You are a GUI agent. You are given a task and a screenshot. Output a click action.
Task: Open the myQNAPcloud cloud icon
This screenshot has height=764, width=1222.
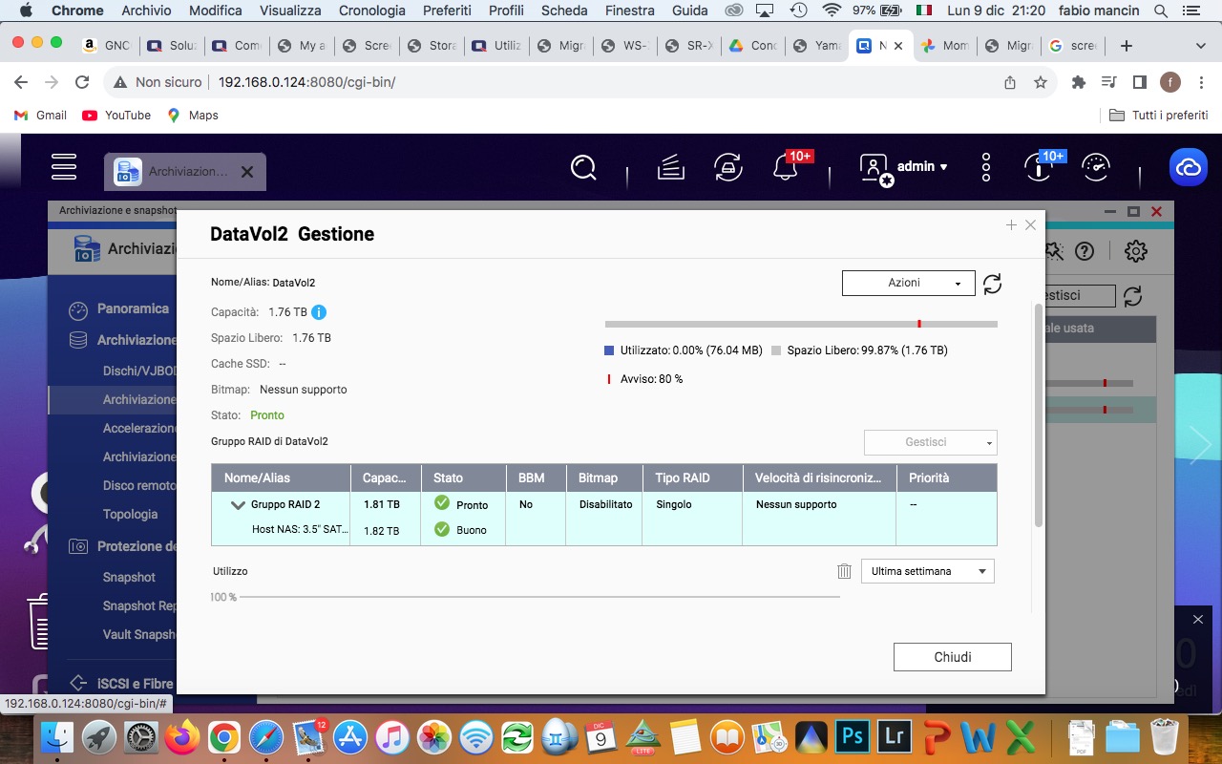coord(1188,168)
